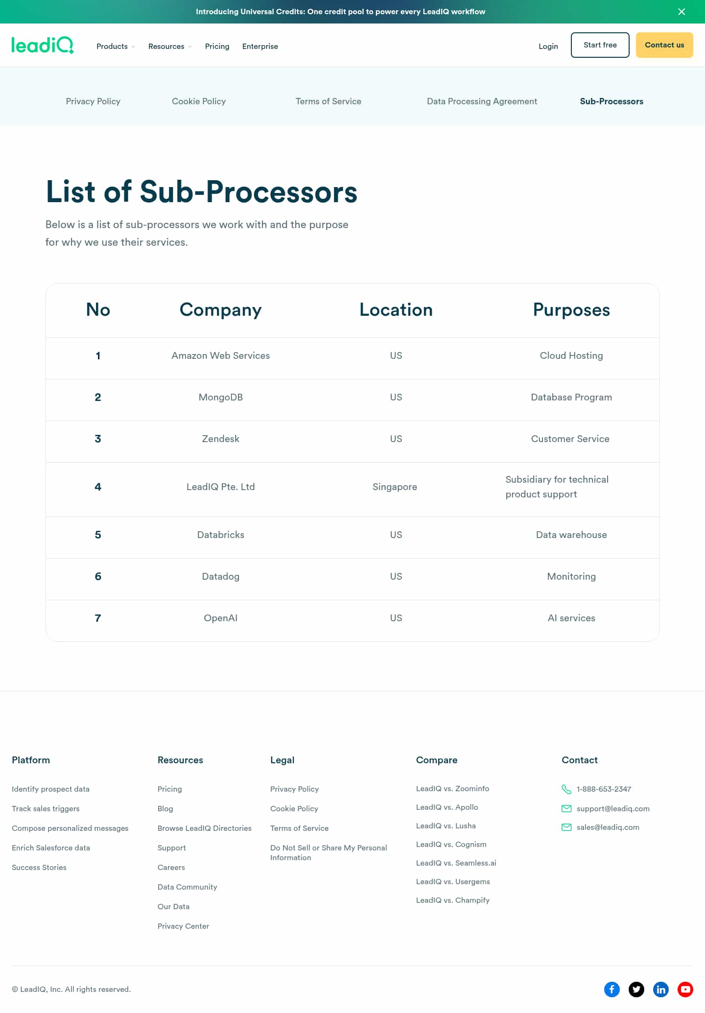Click the envelope icon beside sales@leadiq.com
Viewport: 705px width, 1013px height.
point(566,827)
